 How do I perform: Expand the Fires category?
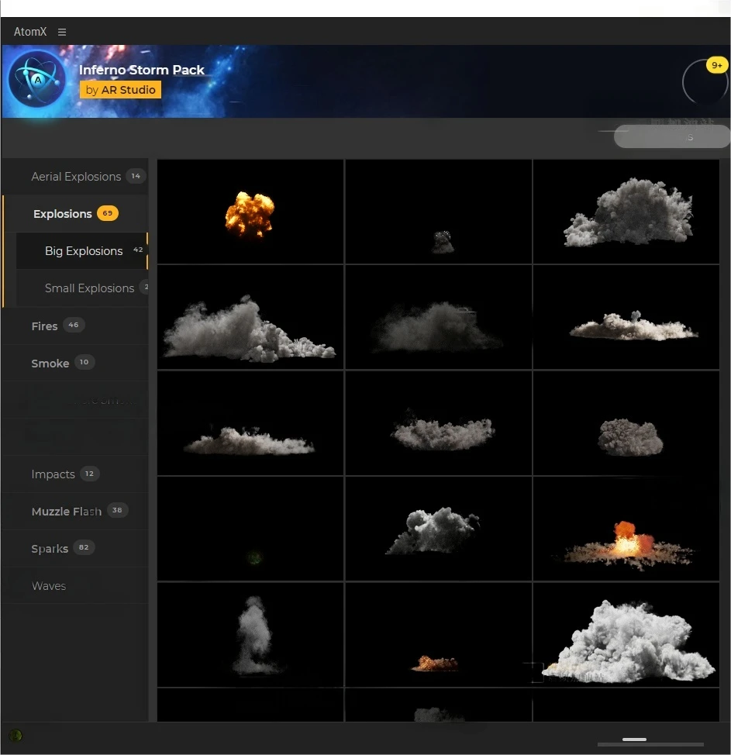44,326
